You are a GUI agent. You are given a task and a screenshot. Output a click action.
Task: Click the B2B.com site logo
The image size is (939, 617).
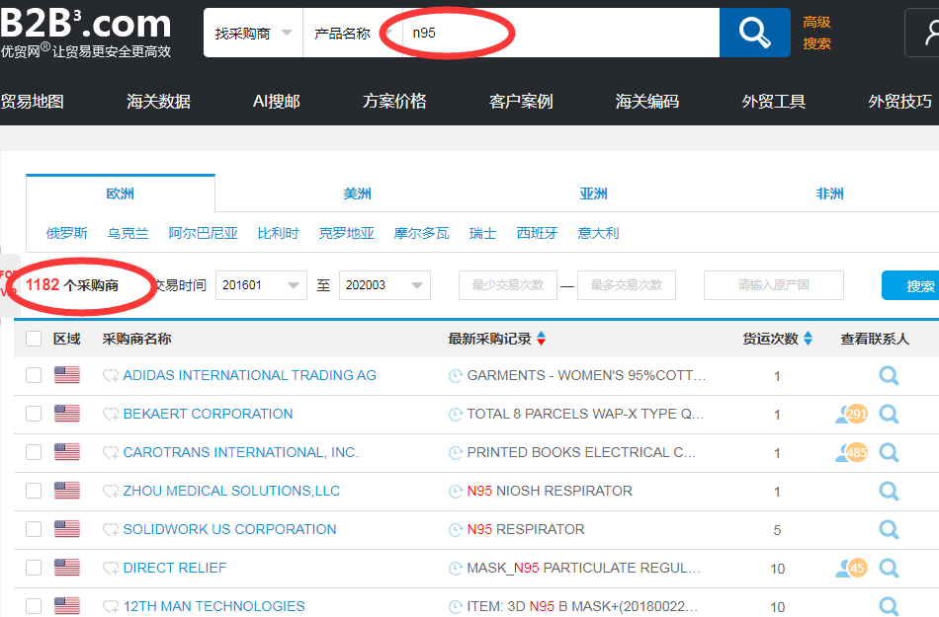click(86, 33)
